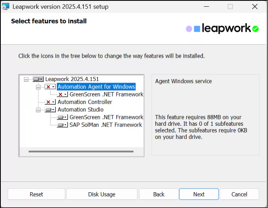Click the Leapwork logo in the header
268x208 pixels.
222,28
